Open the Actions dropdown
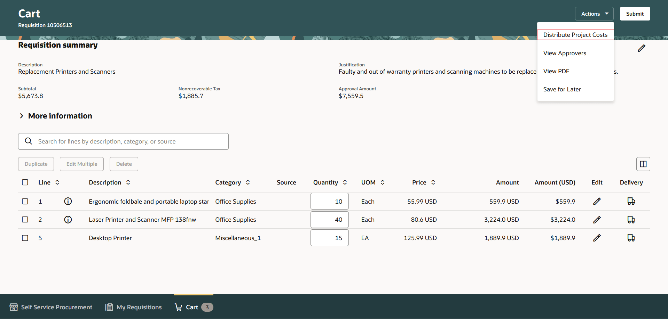 [x=594, y=14]
